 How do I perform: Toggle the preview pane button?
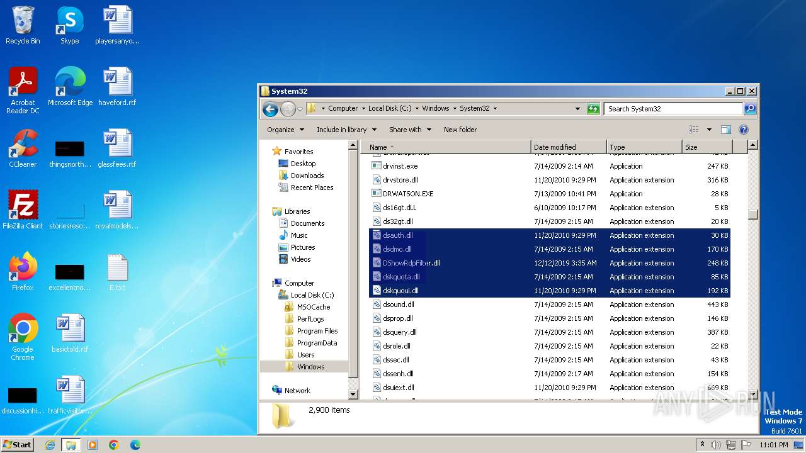725,130
